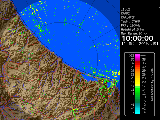Click the 'Reflectivity in dBZ' legend label
The image size is (160, 120).
click(152, 84)
